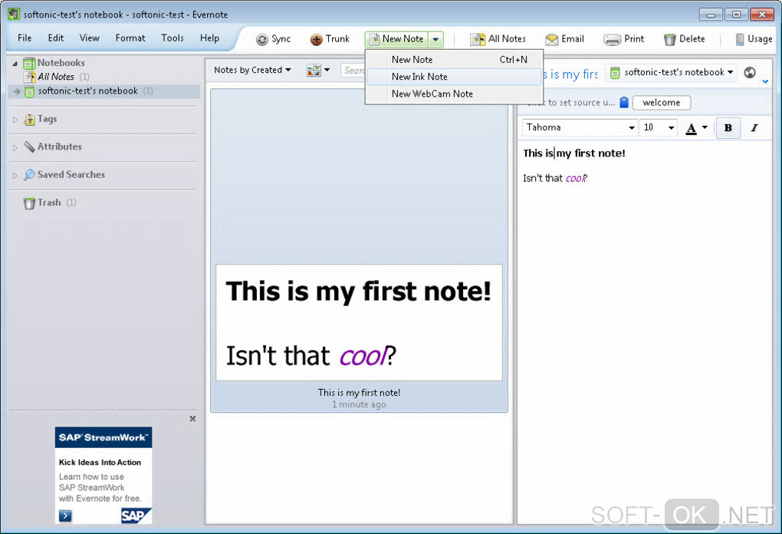Open the Format menu
Image resolution: width=782 pixels, height=534 pixels.
(130, 38)
